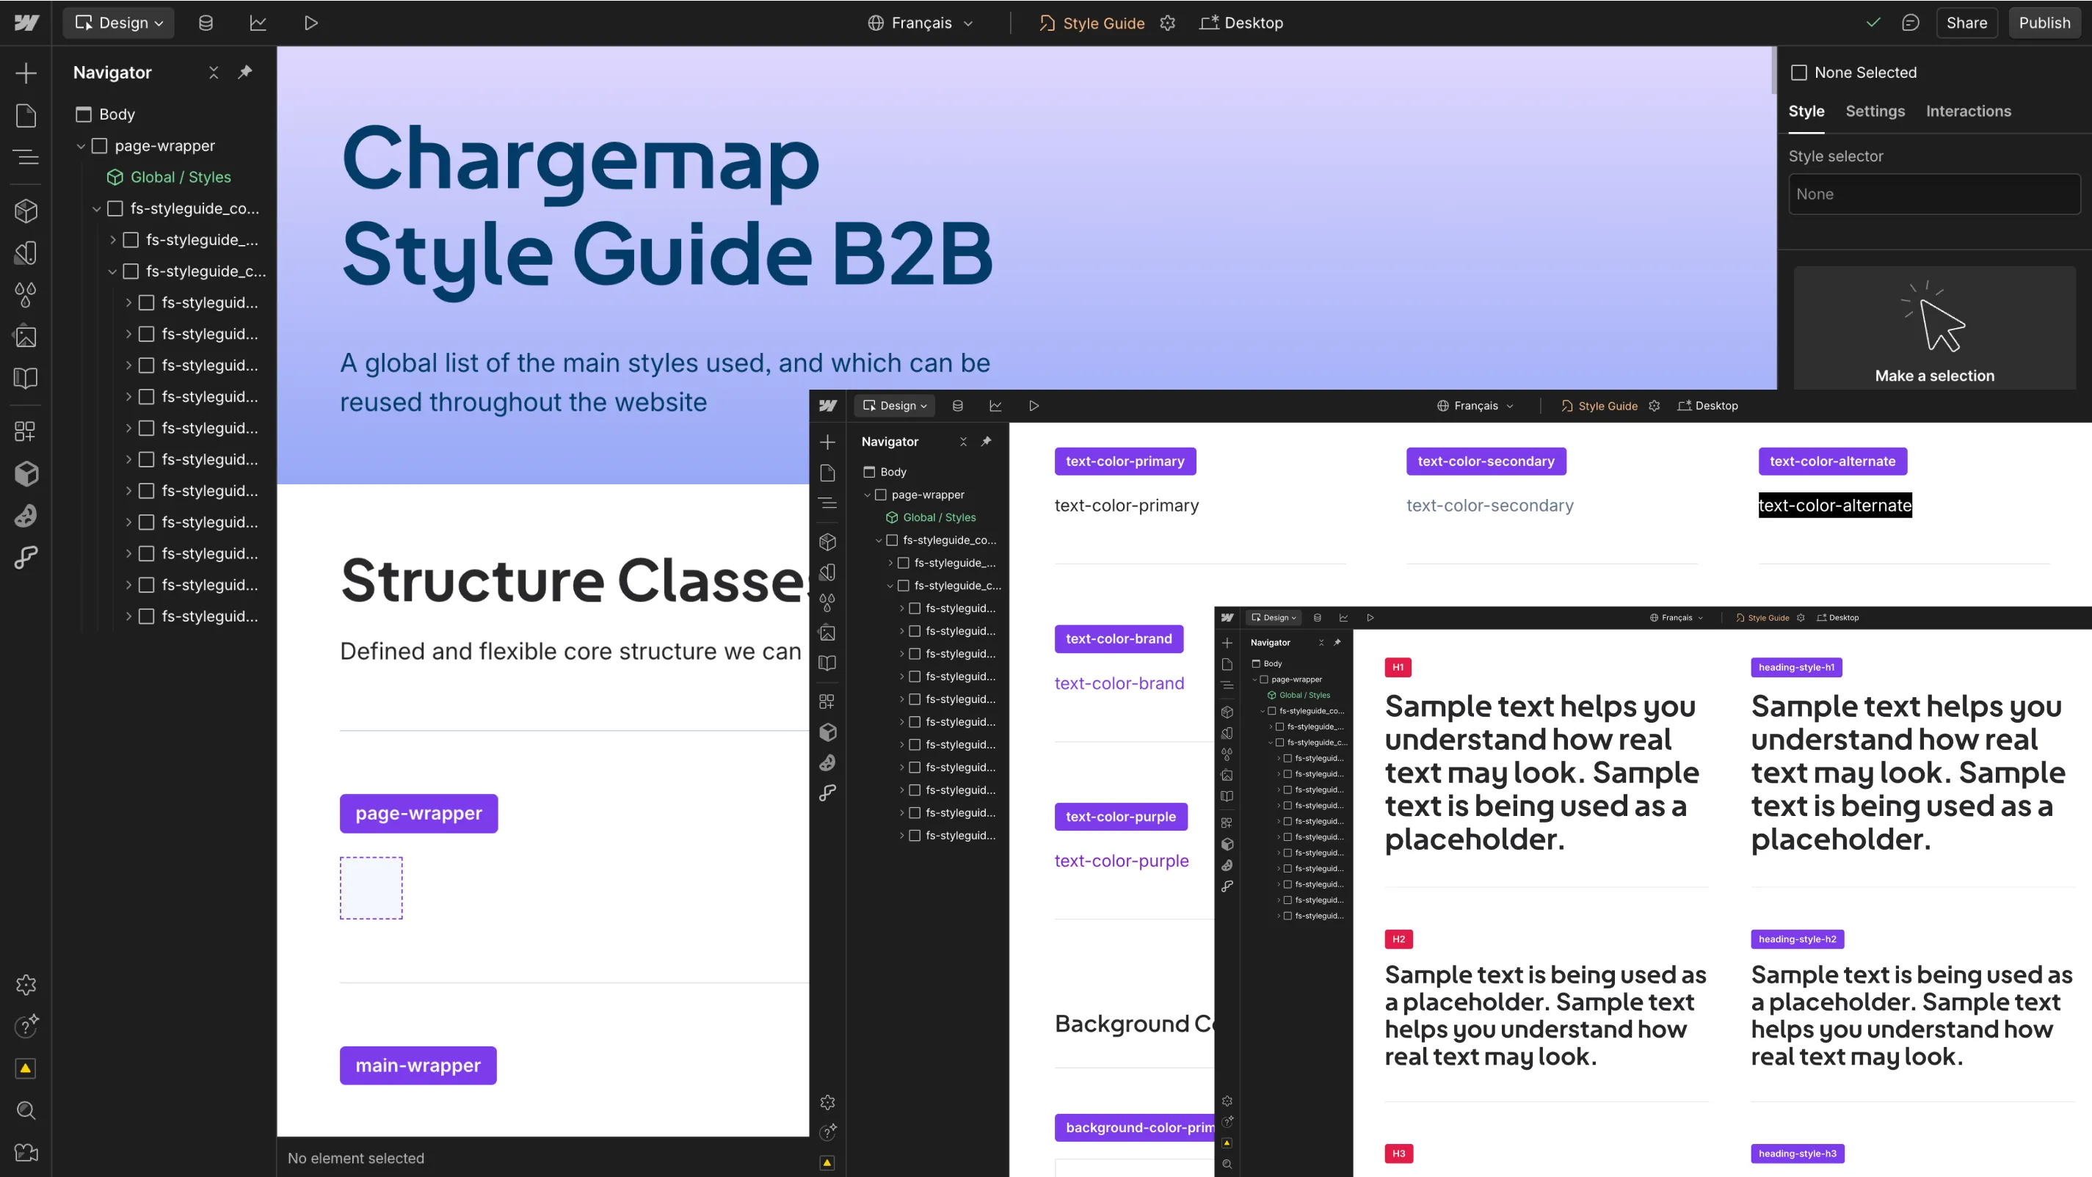Click into the Style selector None field
The height and width of the screenshot is (1177, 2092).
[x=1933, y=194]
